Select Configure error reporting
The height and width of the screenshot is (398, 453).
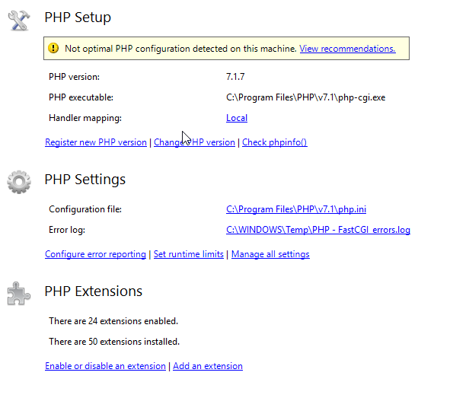point(95,254)
